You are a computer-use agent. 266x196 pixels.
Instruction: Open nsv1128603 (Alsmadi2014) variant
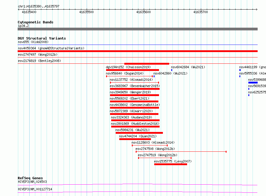153,142
